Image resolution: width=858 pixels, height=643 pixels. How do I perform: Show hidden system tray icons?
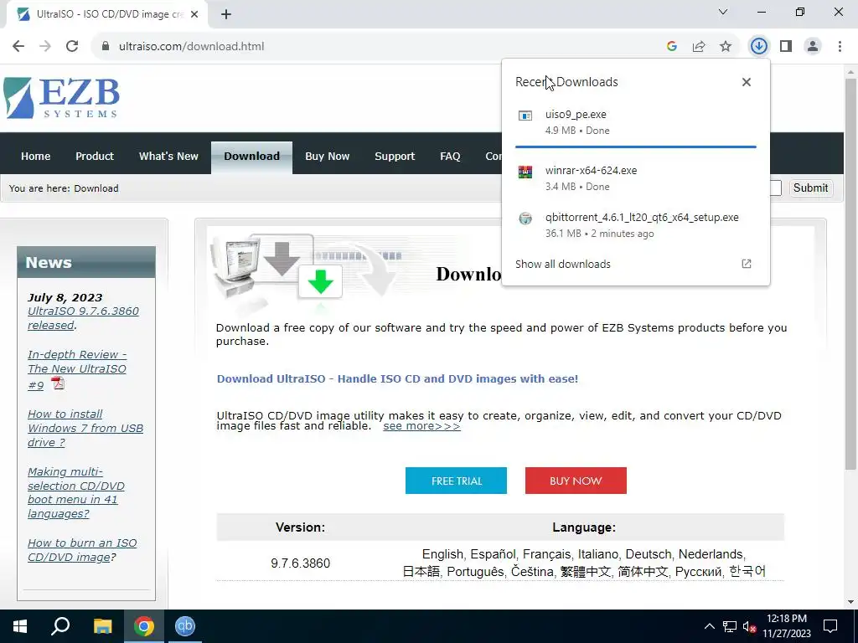(709, 626)
